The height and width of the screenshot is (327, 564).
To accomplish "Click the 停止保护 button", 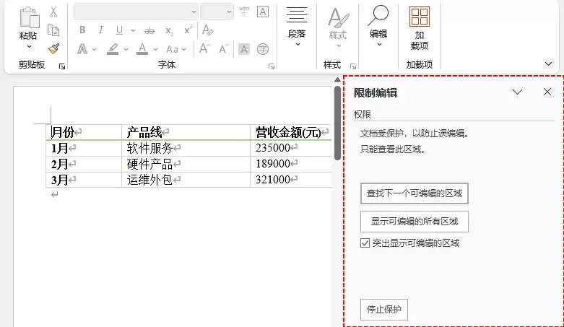I will tap(383, 310).
